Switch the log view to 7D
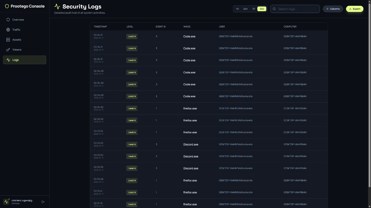Viewport: 371px width, 208px height. 253,9
